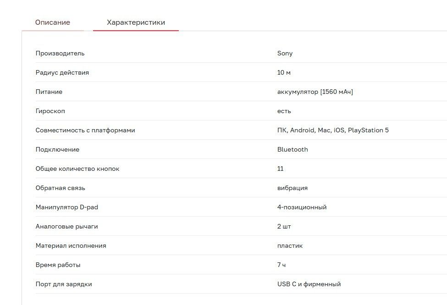
Task: Click the пластик material value
Action: (290, 245)
